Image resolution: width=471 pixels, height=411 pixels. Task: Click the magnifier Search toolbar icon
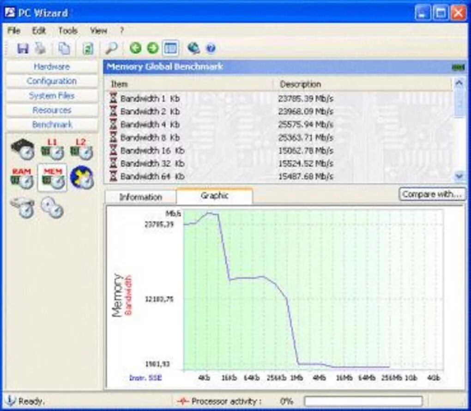click(x=111, y=48)
